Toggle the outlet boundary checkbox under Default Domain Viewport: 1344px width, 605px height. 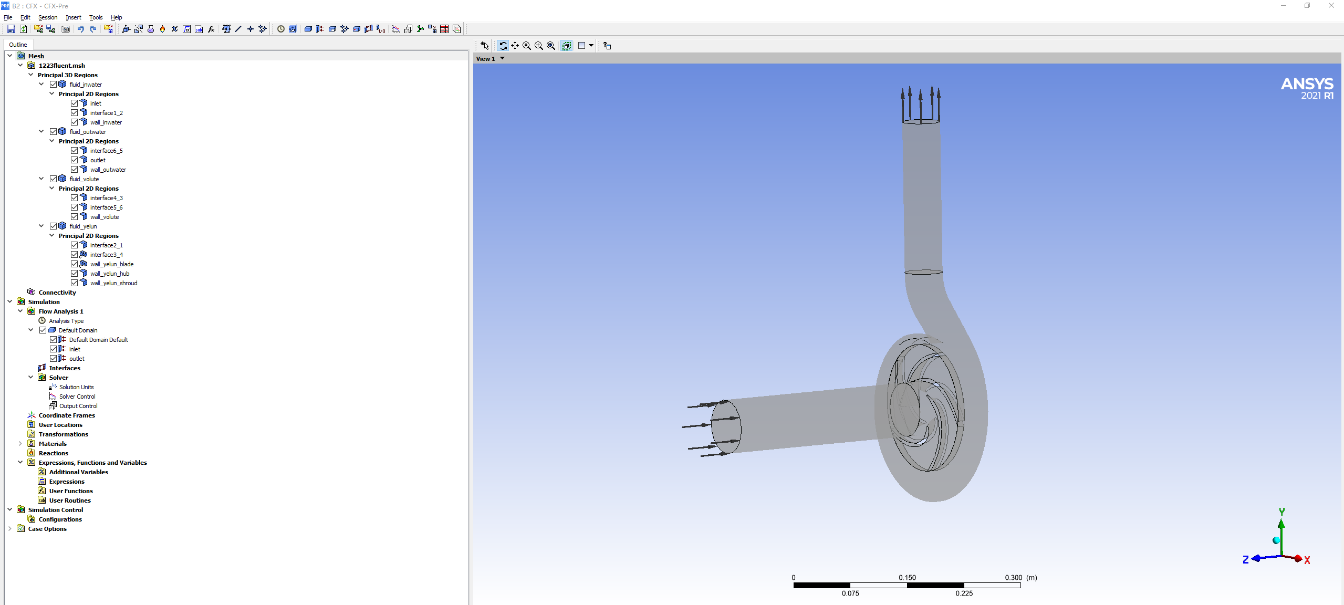54,359
